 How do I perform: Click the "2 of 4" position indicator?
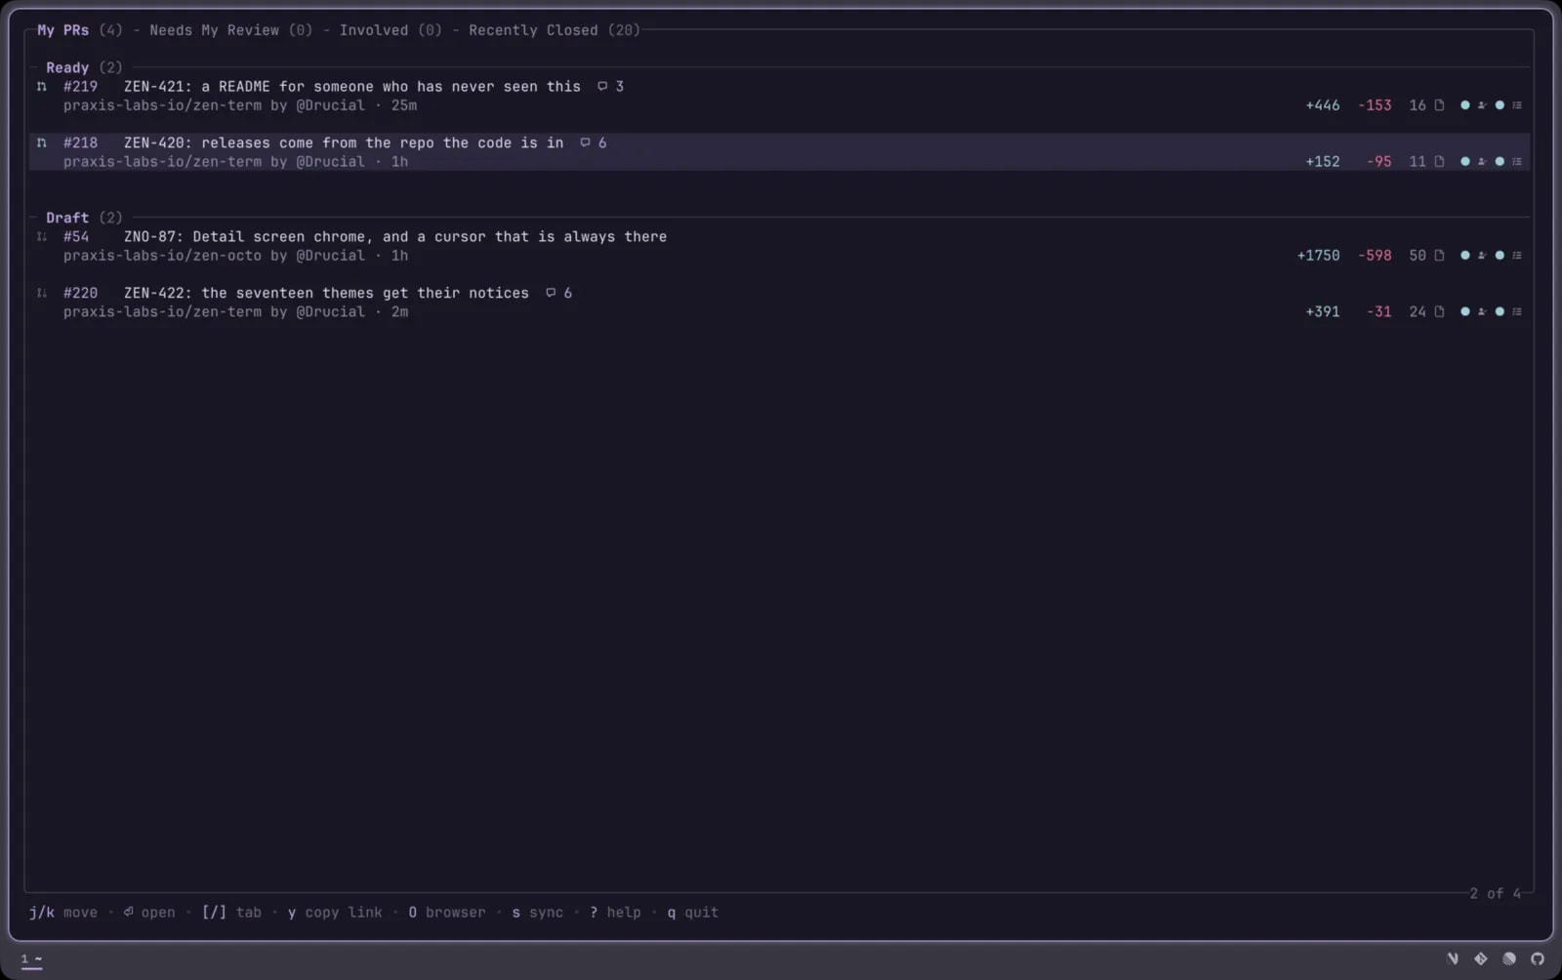point(1496,894)
